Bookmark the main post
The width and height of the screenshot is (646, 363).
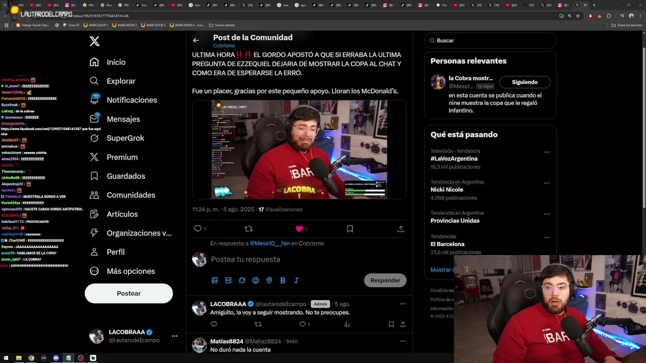350,229
